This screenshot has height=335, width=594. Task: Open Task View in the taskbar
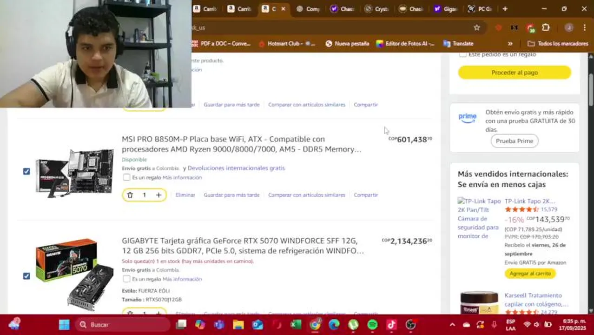point(181,324)
